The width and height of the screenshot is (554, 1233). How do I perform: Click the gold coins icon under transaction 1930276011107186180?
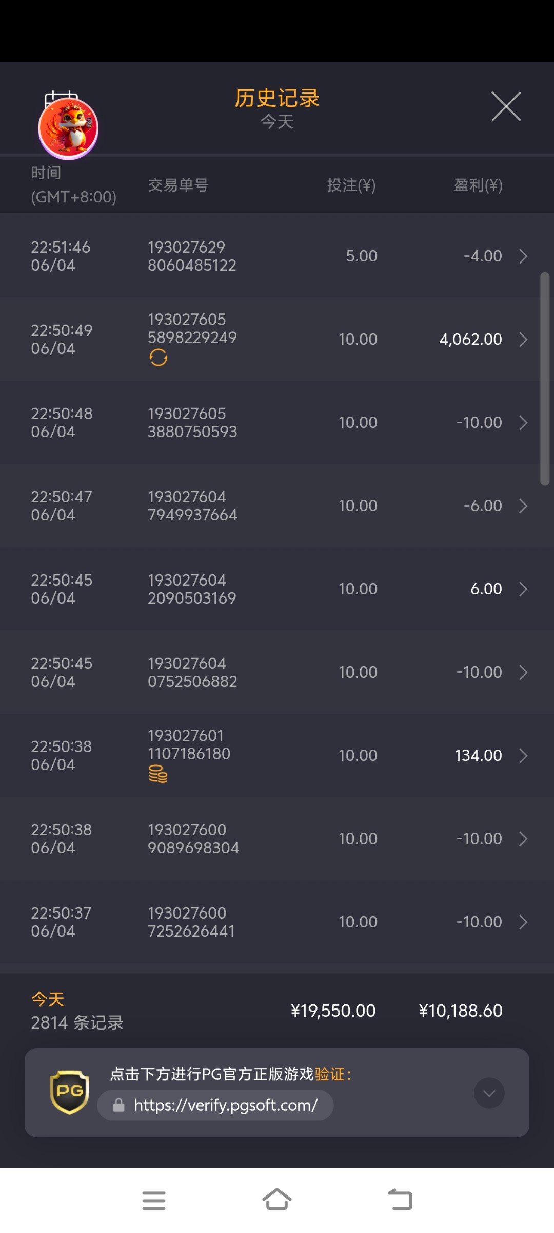click(158, 774)
